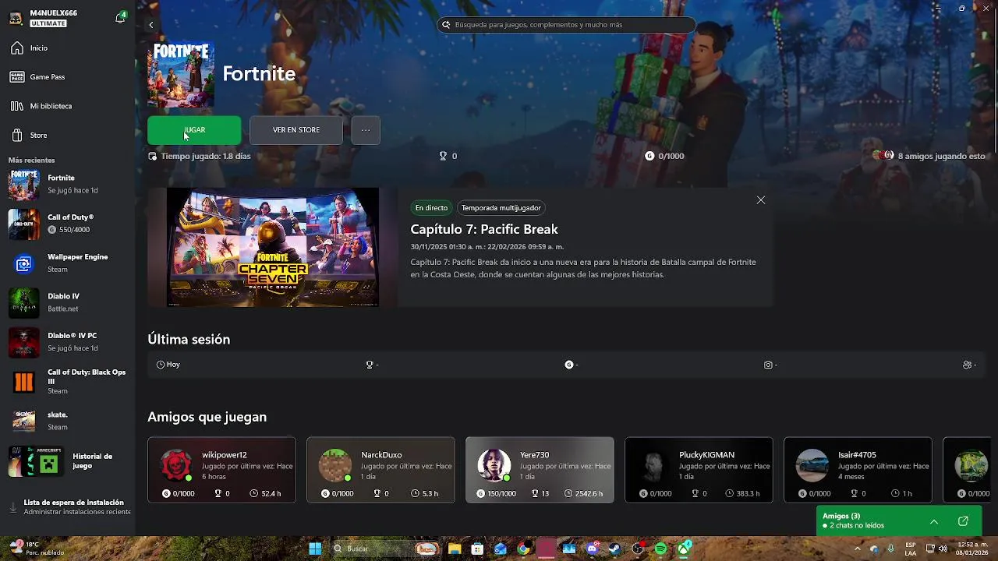Open the more options ellipsis button

click(366, 130)
